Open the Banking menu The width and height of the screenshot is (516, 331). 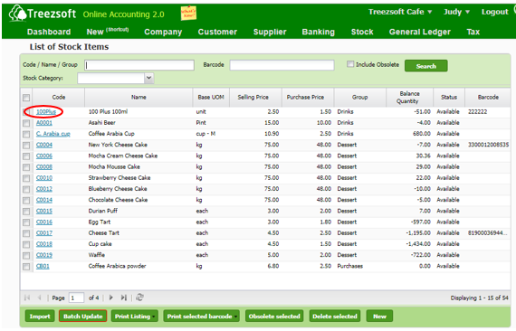pyautogui.click(x=319, y=32)
